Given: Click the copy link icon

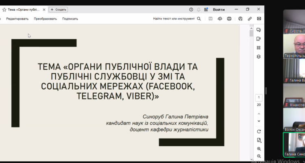Looking at the screenshot, I should click(x=250, y=19).
